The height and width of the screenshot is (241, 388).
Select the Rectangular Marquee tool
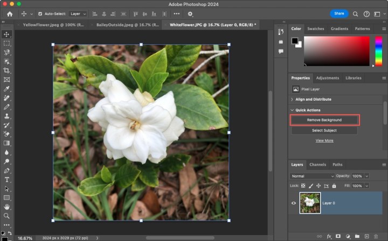6,43
